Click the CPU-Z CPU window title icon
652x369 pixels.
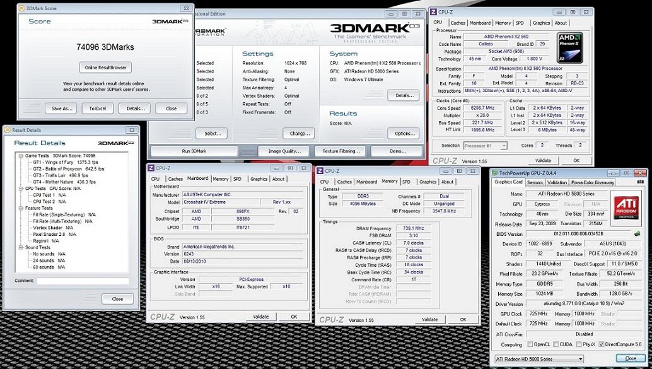point(434,11)
